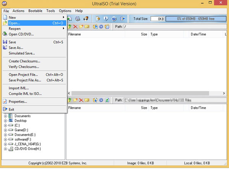229x169 pixels.
Task: Click the Add to image icon in the local toolbar
Action: pos(95,100)
